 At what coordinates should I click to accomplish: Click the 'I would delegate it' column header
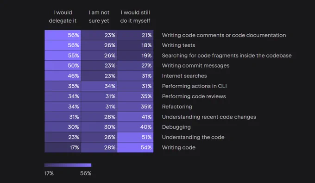click(63, 17)
